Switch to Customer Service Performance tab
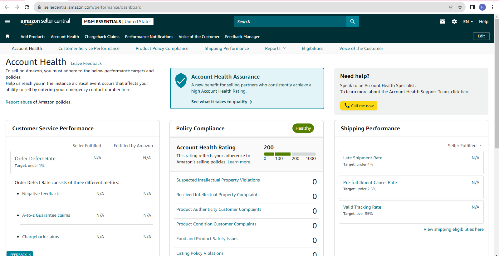Image resolution: width=499 pixels, height=256 pixels. 89,48
